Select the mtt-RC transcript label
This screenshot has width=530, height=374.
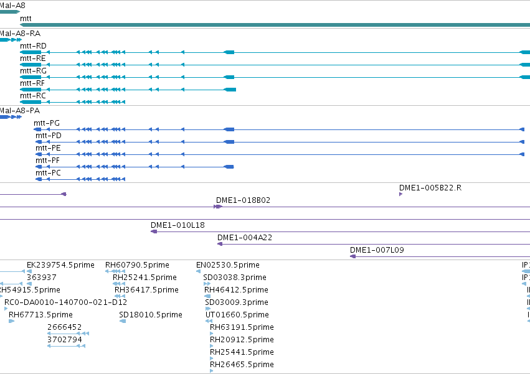click(33, 96)
